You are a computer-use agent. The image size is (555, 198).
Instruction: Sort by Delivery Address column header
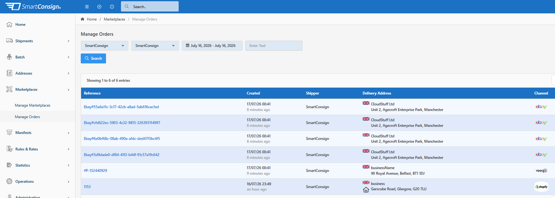pyautogui.click(x=377, y=93)
